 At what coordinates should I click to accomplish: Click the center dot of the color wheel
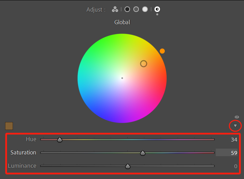(122, 78)
